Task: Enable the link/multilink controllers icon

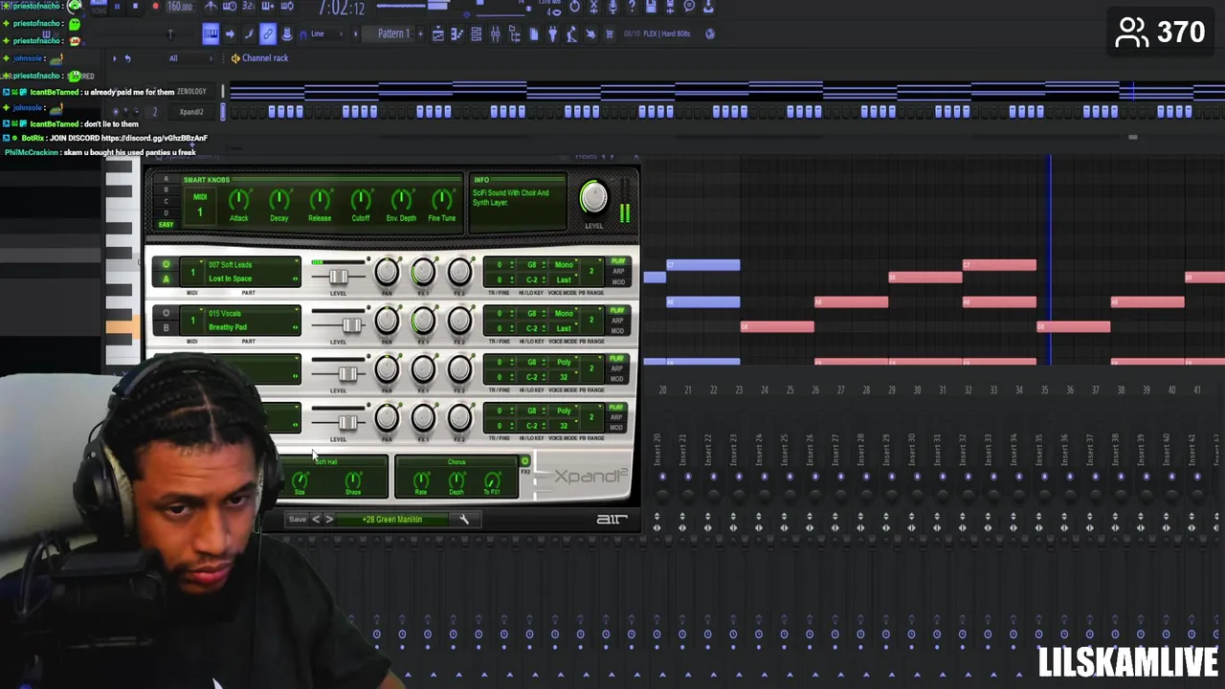Action: click(268, 33)
